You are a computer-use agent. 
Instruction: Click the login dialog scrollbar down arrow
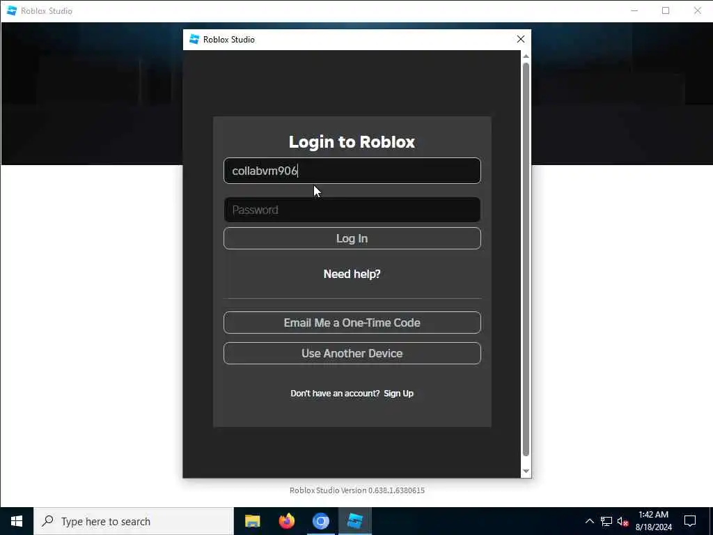click(x=526, y=472)
